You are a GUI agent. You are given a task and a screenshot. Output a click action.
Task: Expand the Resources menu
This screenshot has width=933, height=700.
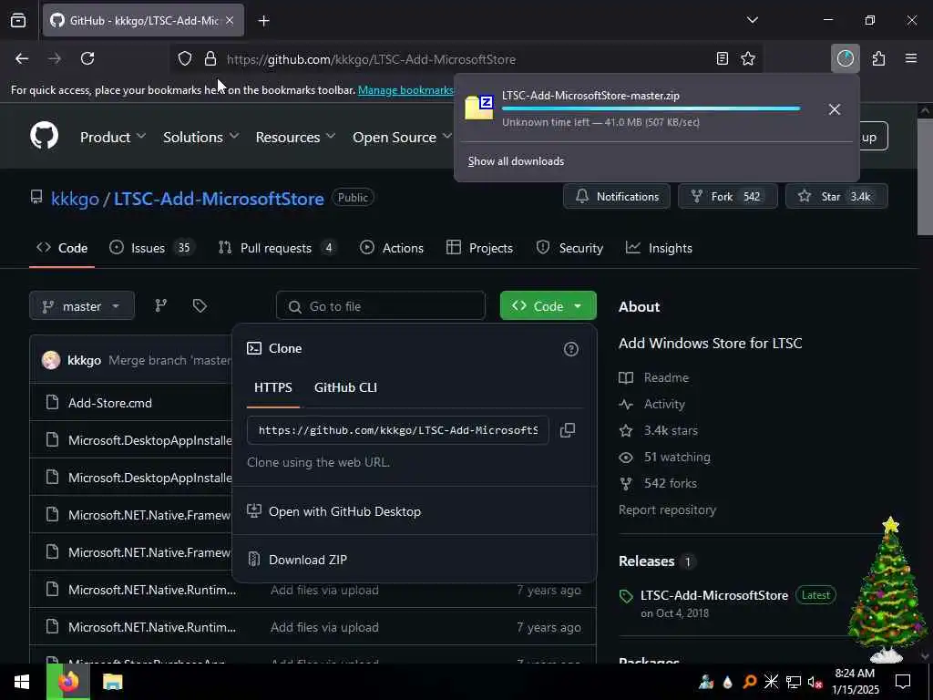(295, 137)
